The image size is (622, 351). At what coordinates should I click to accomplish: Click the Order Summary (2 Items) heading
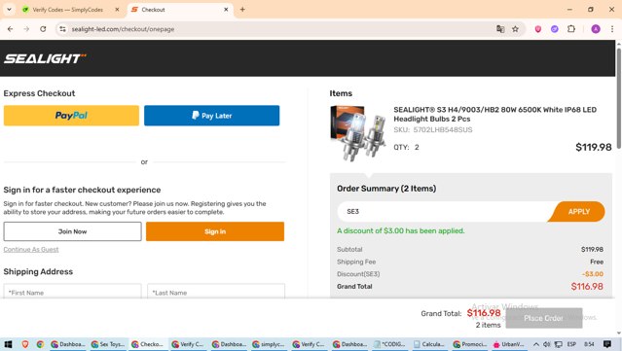(x=386, y=189)
